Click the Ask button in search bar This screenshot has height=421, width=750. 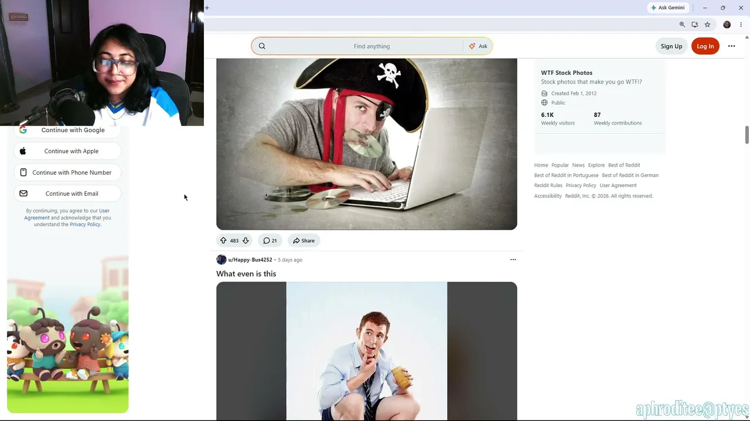[x=478, y=46]
